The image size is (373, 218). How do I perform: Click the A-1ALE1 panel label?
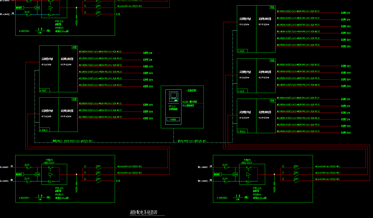(43, 91)
